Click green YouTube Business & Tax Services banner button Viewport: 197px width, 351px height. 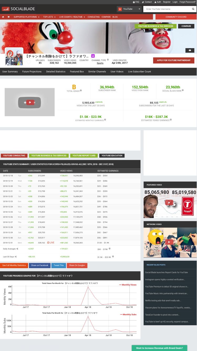tap(155, 26)
